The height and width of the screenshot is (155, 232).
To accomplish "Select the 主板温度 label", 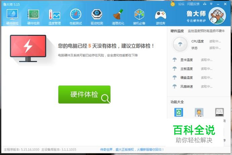I will 186,69.
